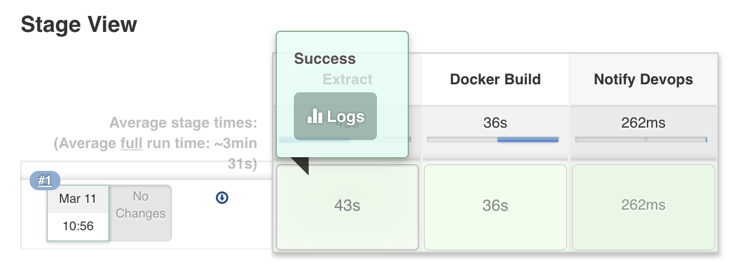746x278 pixels.
Task: Click the Success status text in popup
Action: click(x=325, y=59)
